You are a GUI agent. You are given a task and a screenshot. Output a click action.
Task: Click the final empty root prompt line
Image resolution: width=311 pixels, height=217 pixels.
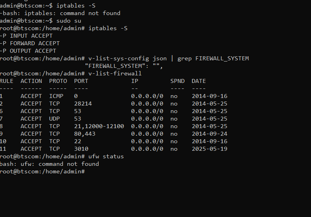[42, 171]
